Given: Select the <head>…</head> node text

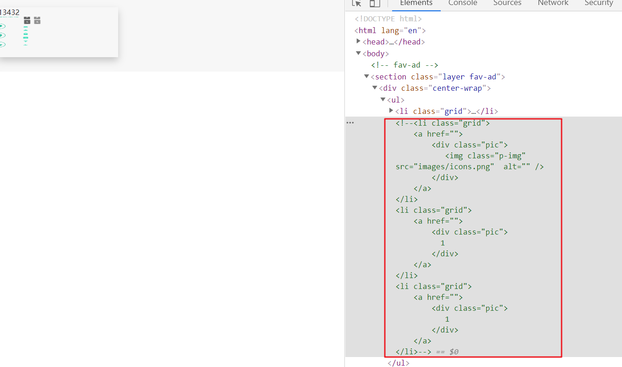Looking at the screenshot, I should pos(393,42).
